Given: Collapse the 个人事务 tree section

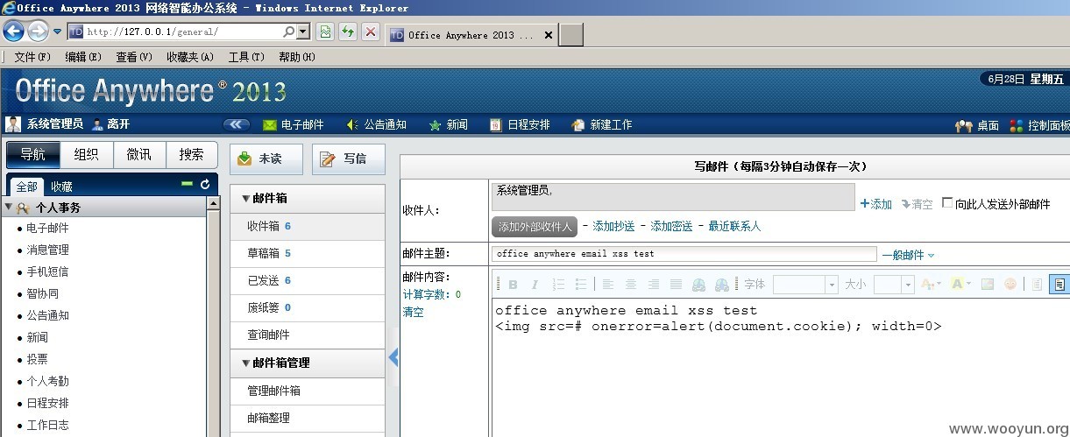Looking at the screenshot, I should point(9,208).
